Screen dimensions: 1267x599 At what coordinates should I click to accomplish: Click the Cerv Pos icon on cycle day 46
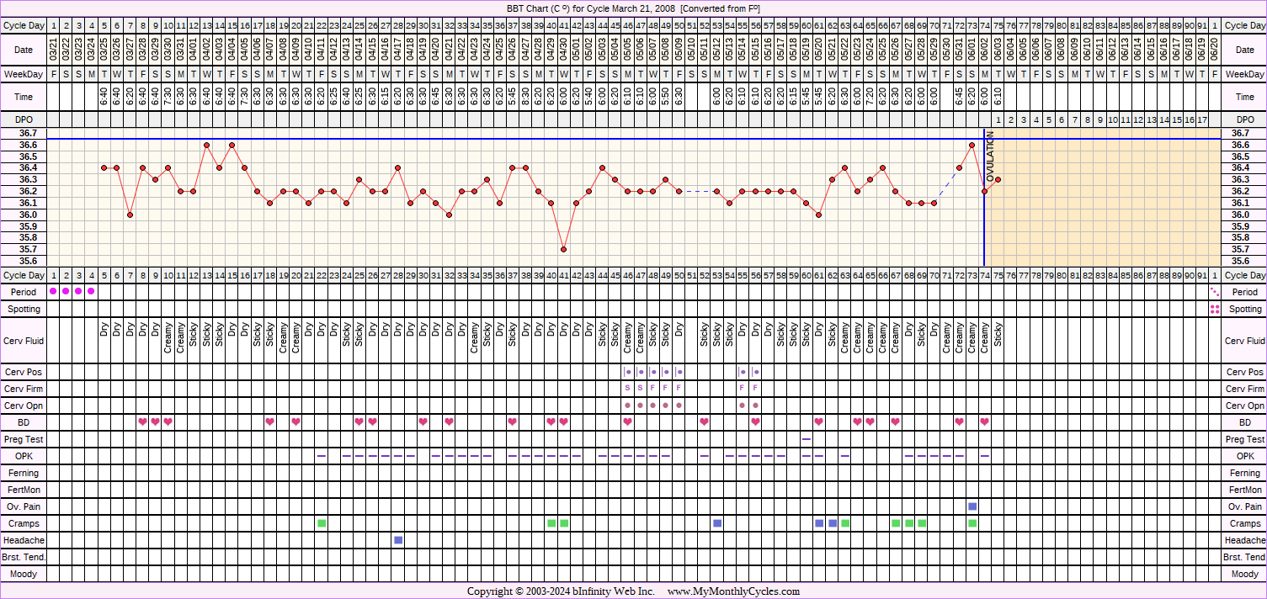click(x=627, y=372)
